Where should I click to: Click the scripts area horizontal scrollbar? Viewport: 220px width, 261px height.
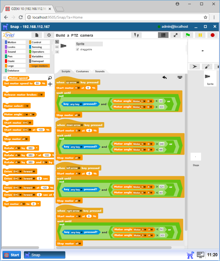[x=114, y=248]
